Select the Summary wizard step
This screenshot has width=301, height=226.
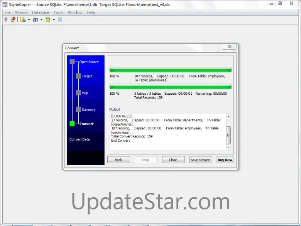[89, 110]
